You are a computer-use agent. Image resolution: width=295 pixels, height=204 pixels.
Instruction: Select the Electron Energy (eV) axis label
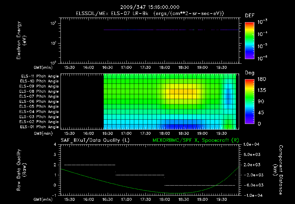click(21, 40)
